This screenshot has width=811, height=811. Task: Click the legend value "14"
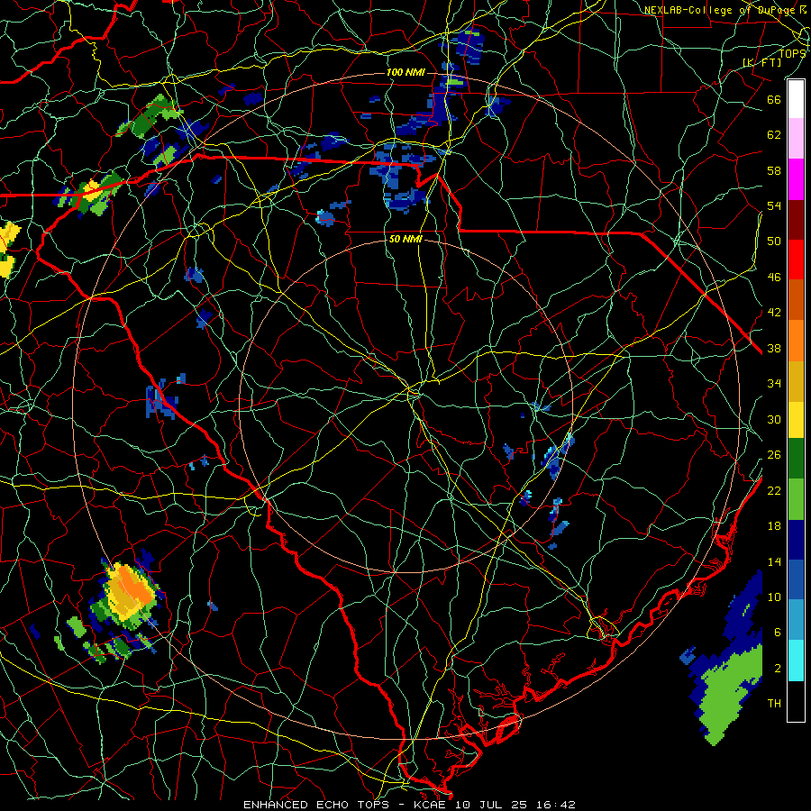coord(774,561)
